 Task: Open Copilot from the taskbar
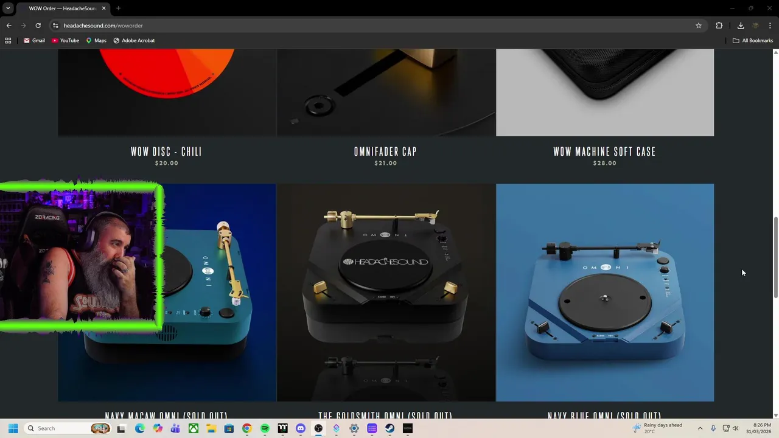click(x=158, y=428)
